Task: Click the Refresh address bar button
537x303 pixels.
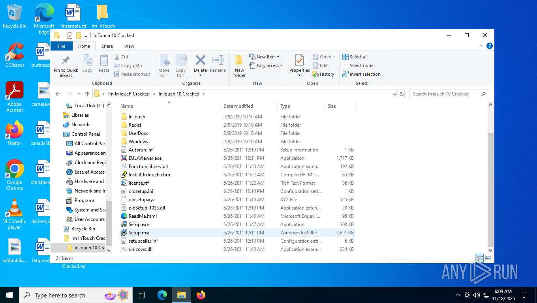Action: (402, 94)
